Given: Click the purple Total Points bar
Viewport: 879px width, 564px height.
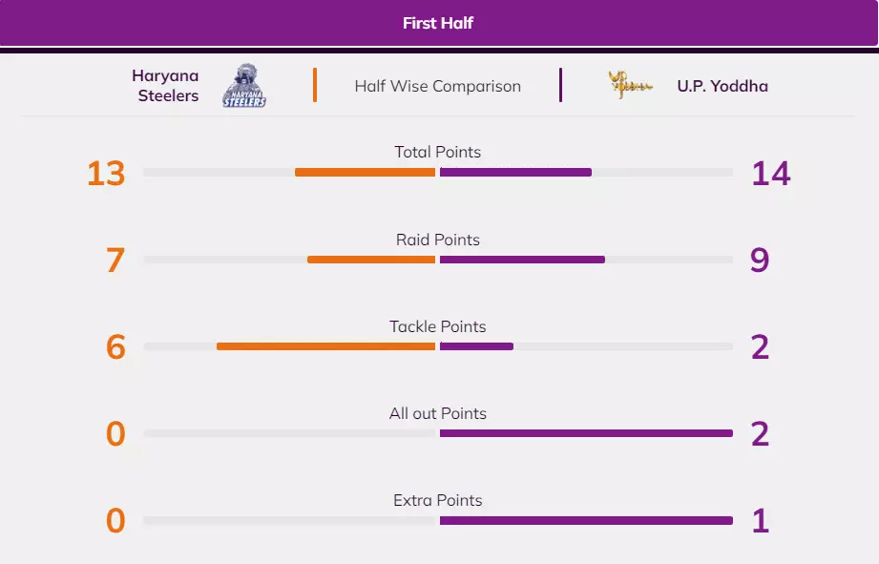Looking at the screenshot, I should coord(515,173).
